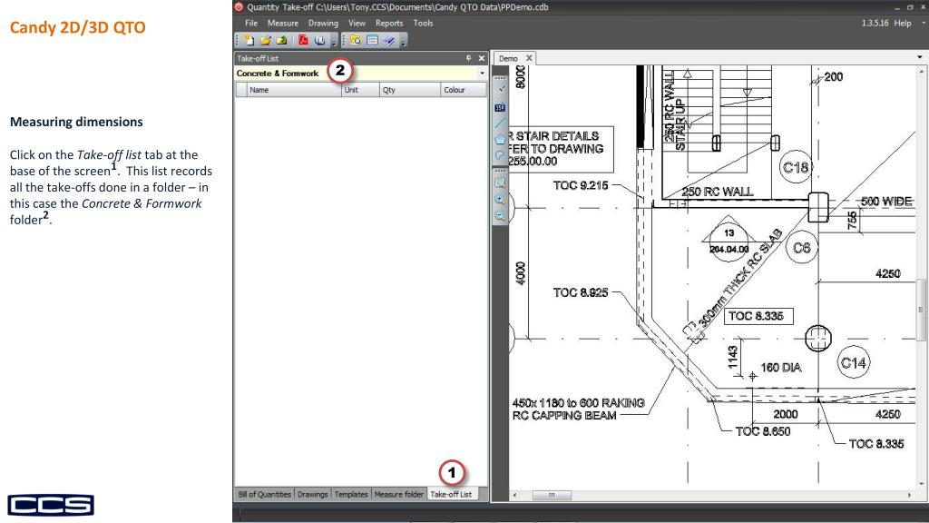
Task: Click the Unit column header
Action: 360,90
